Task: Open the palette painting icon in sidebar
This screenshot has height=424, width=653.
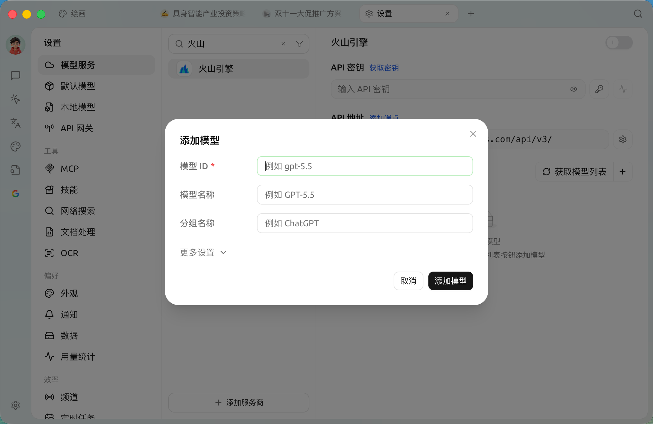Action: click(16, 147)
